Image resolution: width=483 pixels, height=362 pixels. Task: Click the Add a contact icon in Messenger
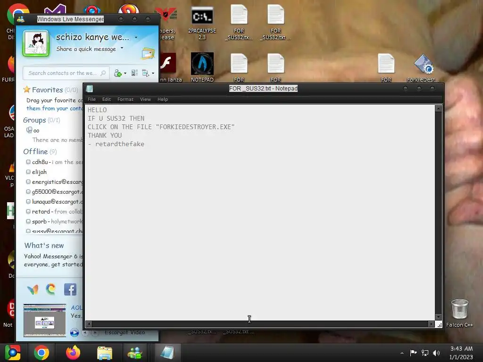tap(117, 73)
